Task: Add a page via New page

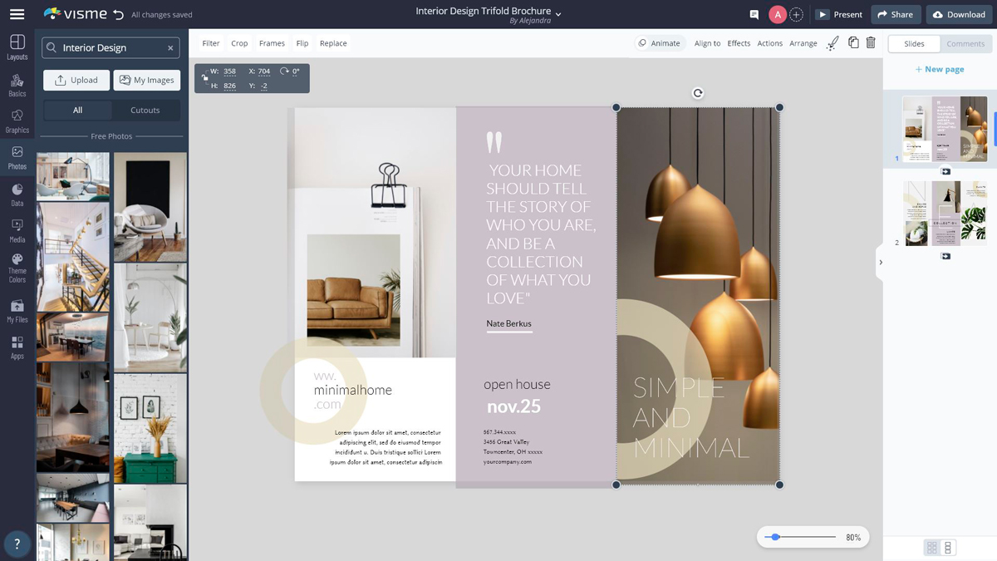Action: (940, 69)
